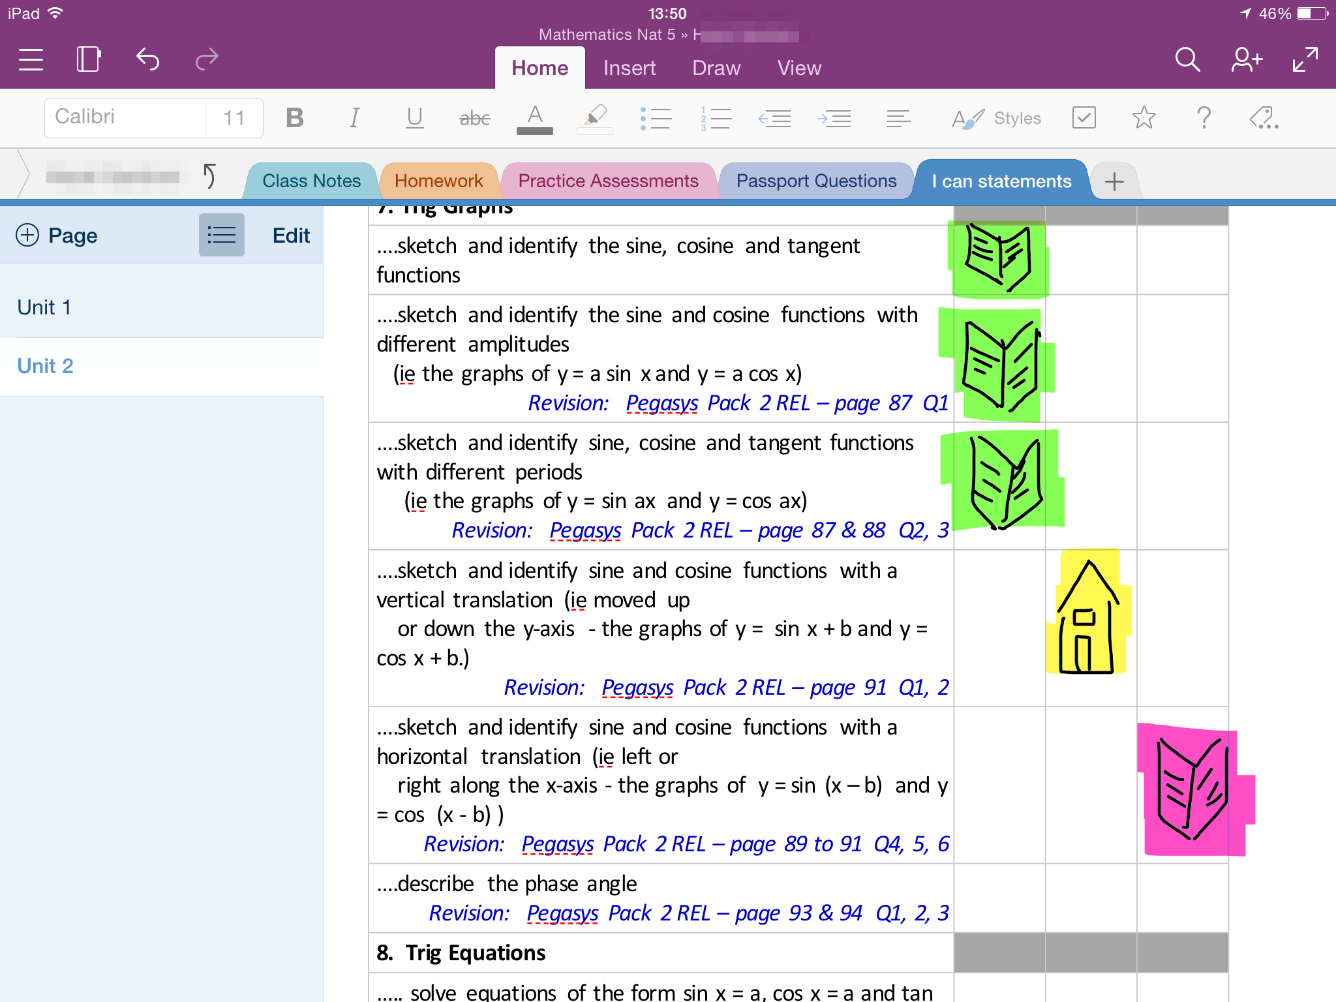This screenshot has height=1002, width=1336.
Task: Switch to the Draw ribbon tab
Action: coord(716,68)
